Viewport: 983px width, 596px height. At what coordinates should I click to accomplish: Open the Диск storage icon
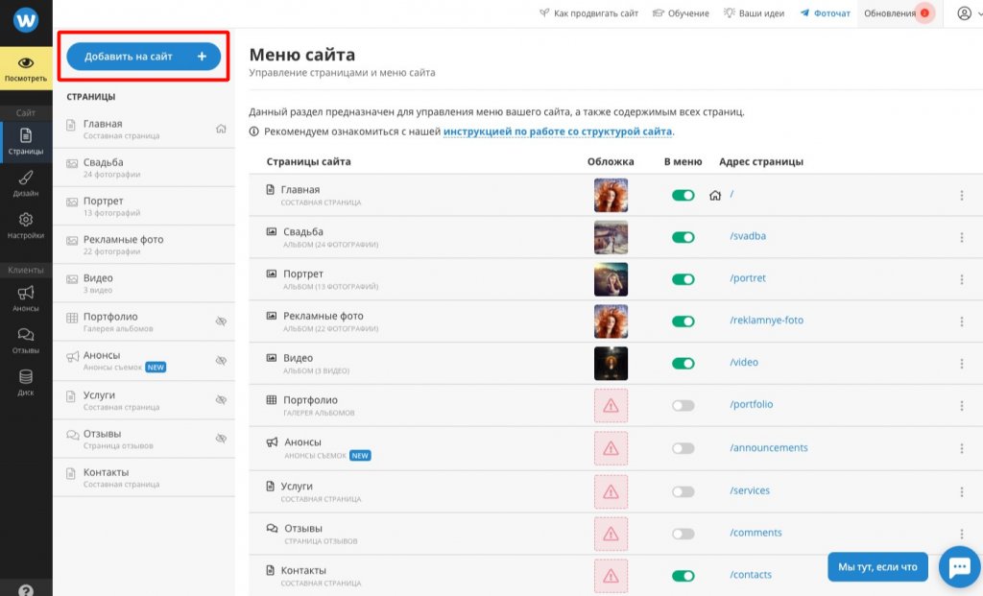point(26,376)
